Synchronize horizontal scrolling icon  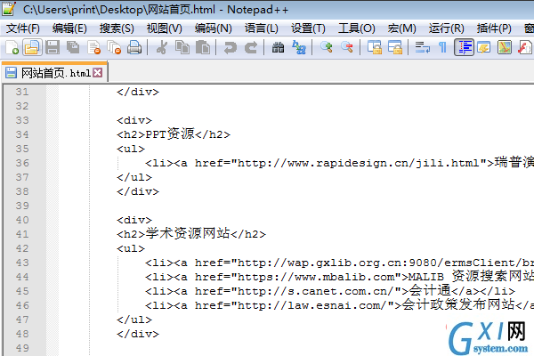[x=395, y=47]
